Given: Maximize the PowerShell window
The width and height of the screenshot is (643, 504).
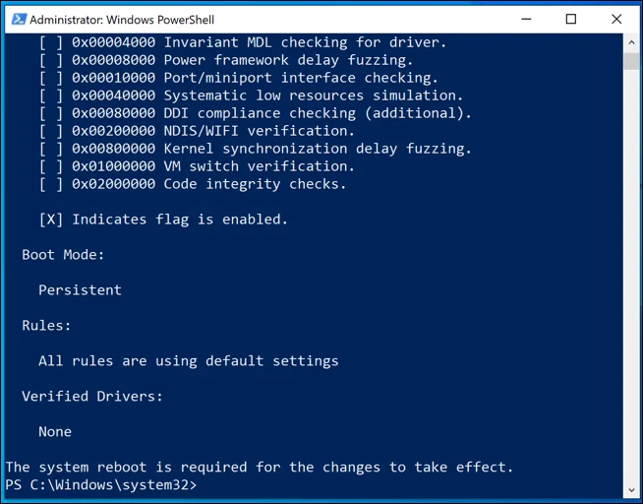Looking at the screenshot, I should tap(571, 19).
